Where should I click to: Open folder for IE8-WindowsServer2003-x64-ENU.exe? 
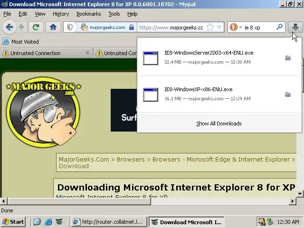[288, 58]
